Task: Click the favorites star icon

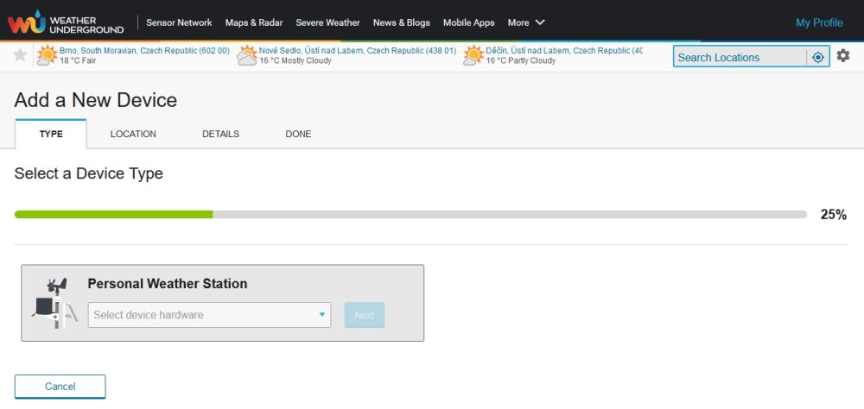Action: 21,56
